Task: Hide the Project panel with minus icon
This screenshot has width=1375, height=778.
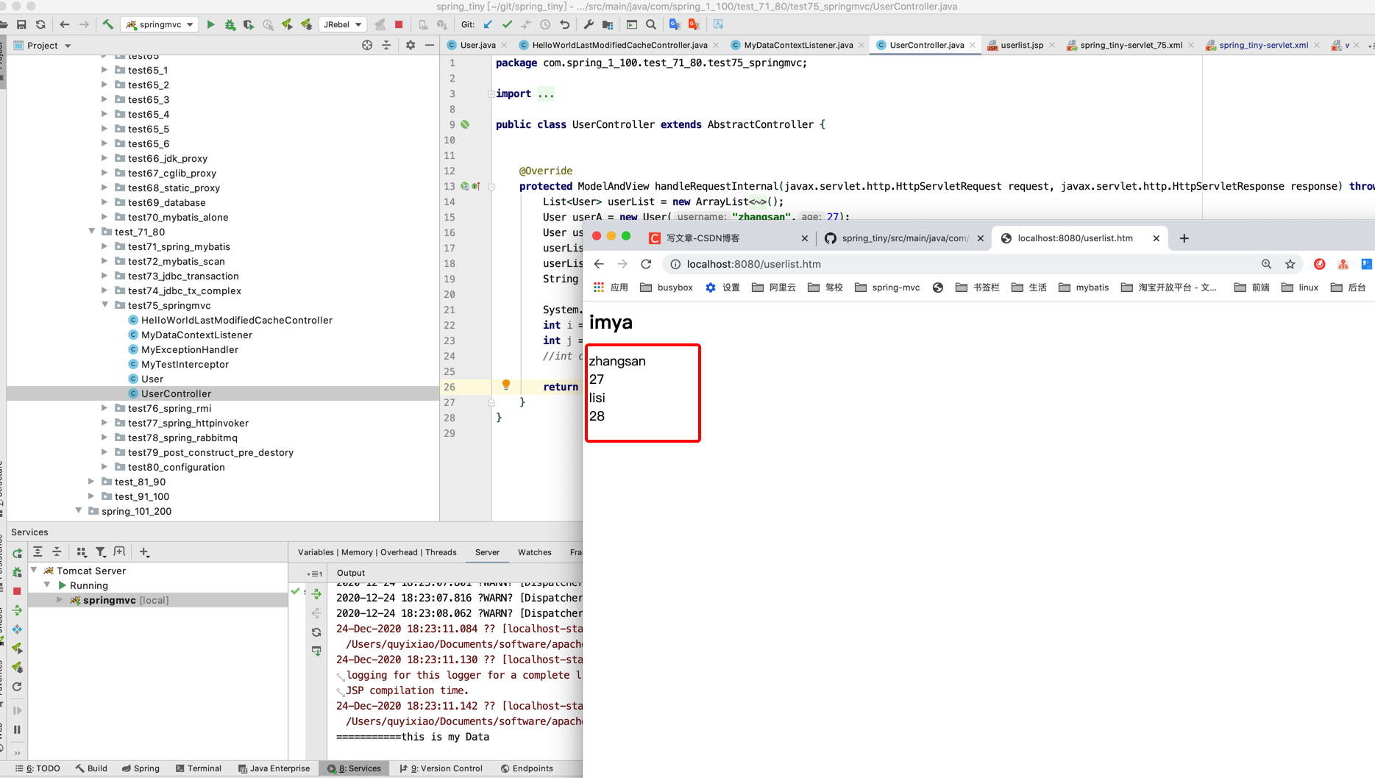Action: click(430, 46)
